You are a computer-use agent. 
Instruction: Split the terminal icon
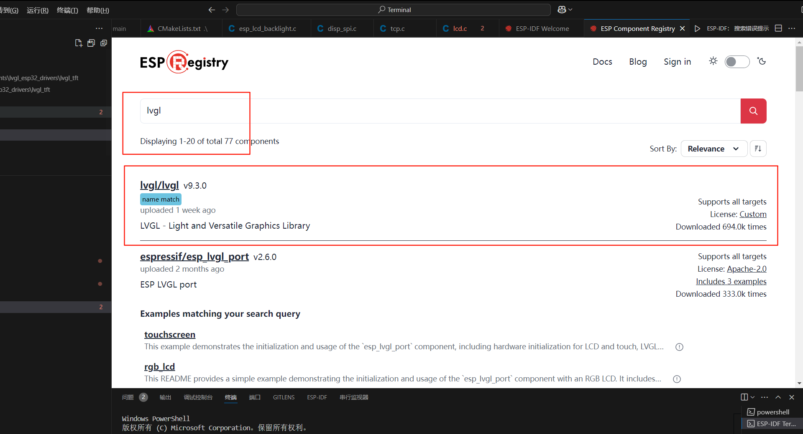(x=744, y=397)
